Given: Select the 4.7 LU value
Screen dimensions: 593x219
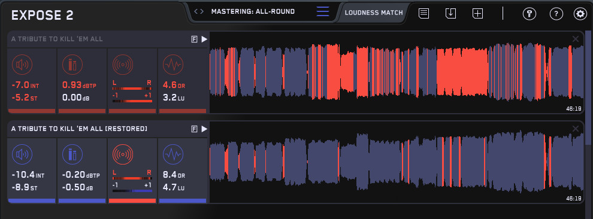Looking at the screenshot, I should 174,188.
